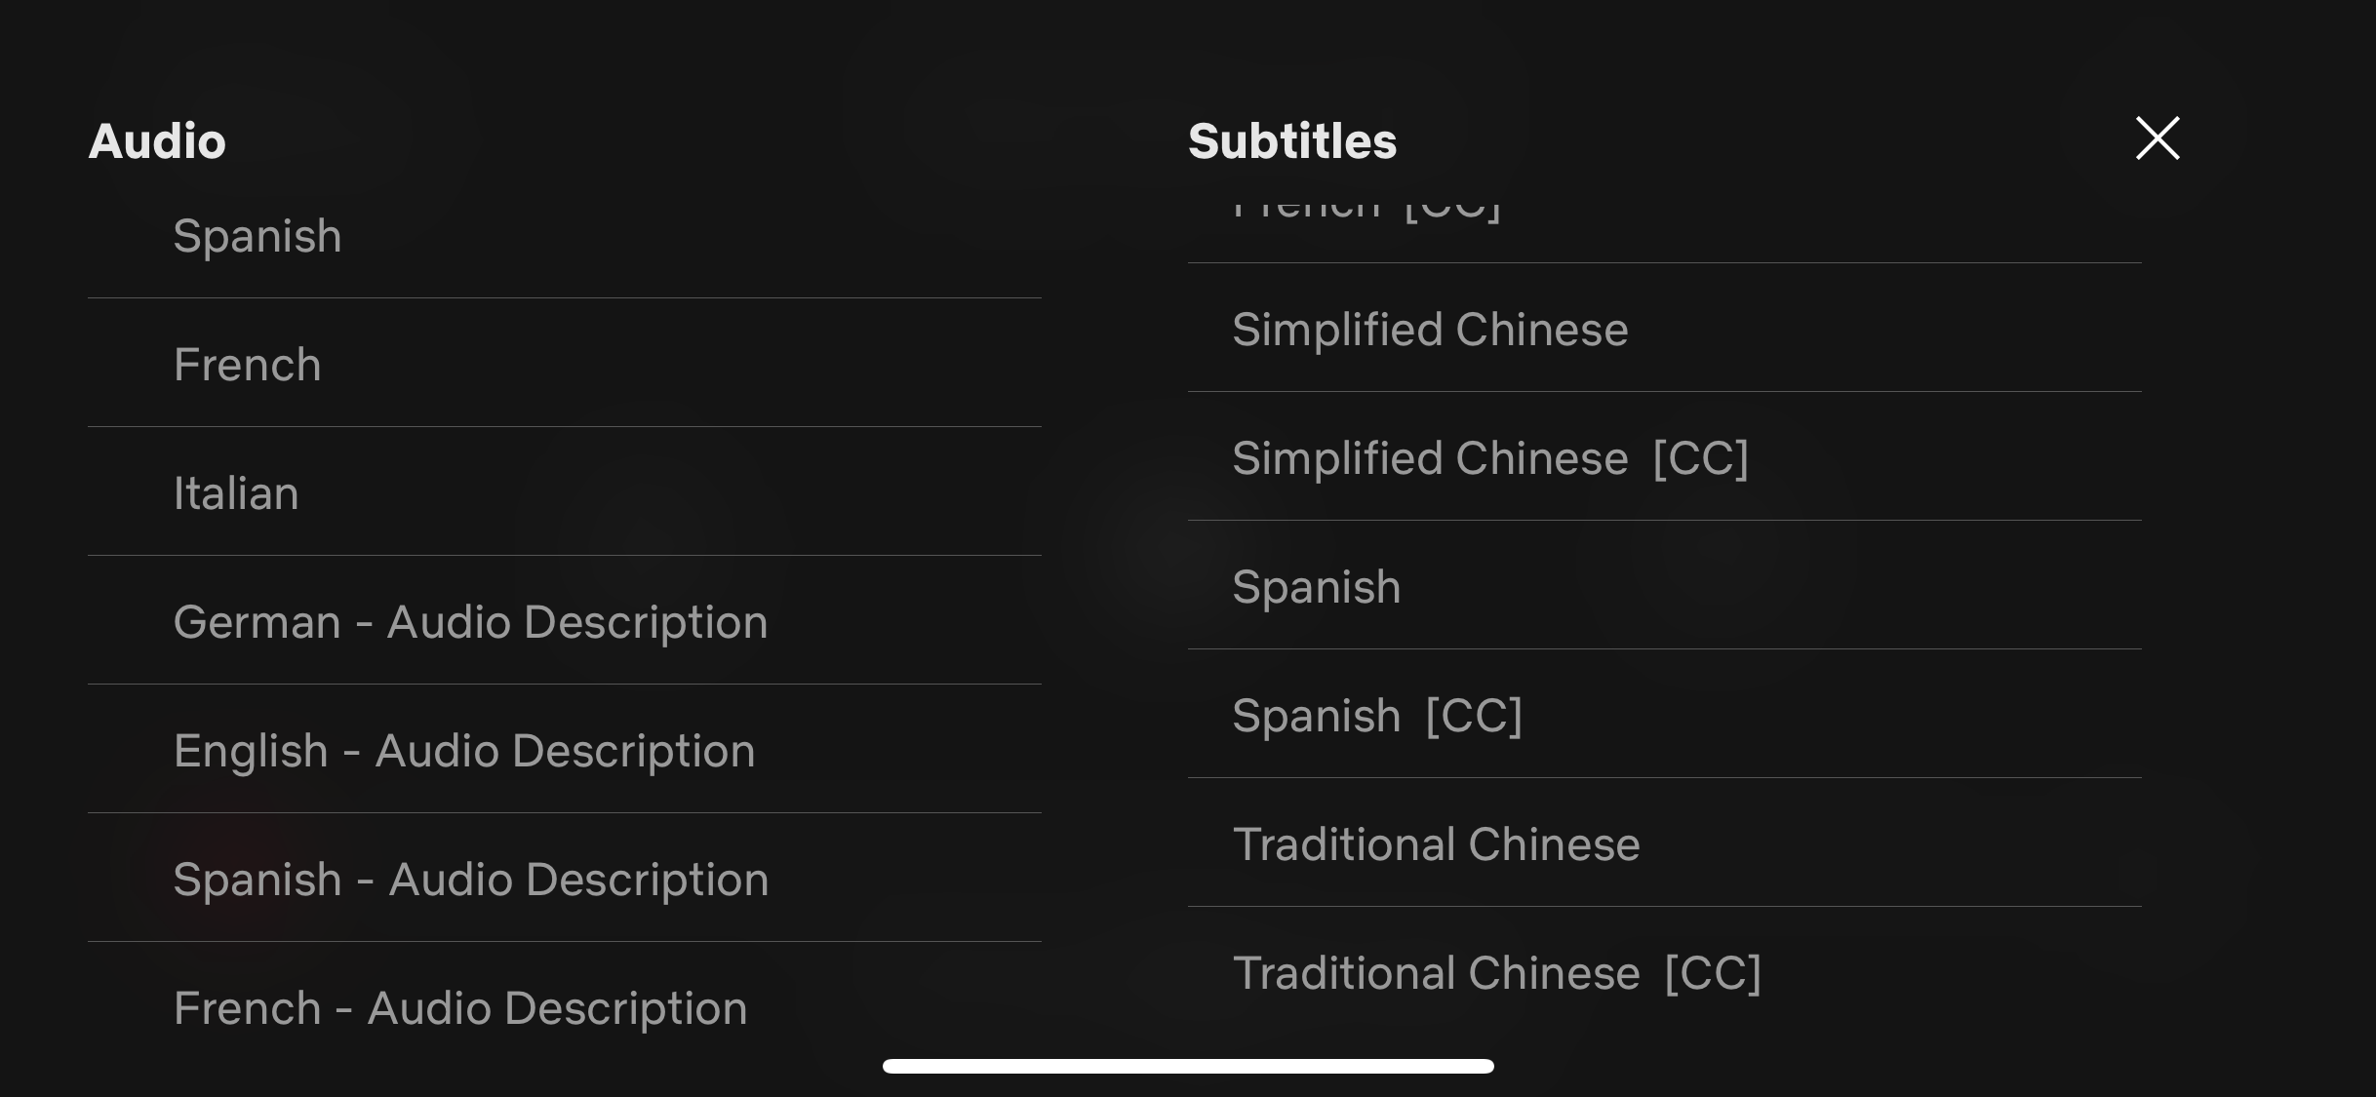Enable Spanish CC subtitle option
This screenshot has width=2376, height=1097.
coord(1377,712)
